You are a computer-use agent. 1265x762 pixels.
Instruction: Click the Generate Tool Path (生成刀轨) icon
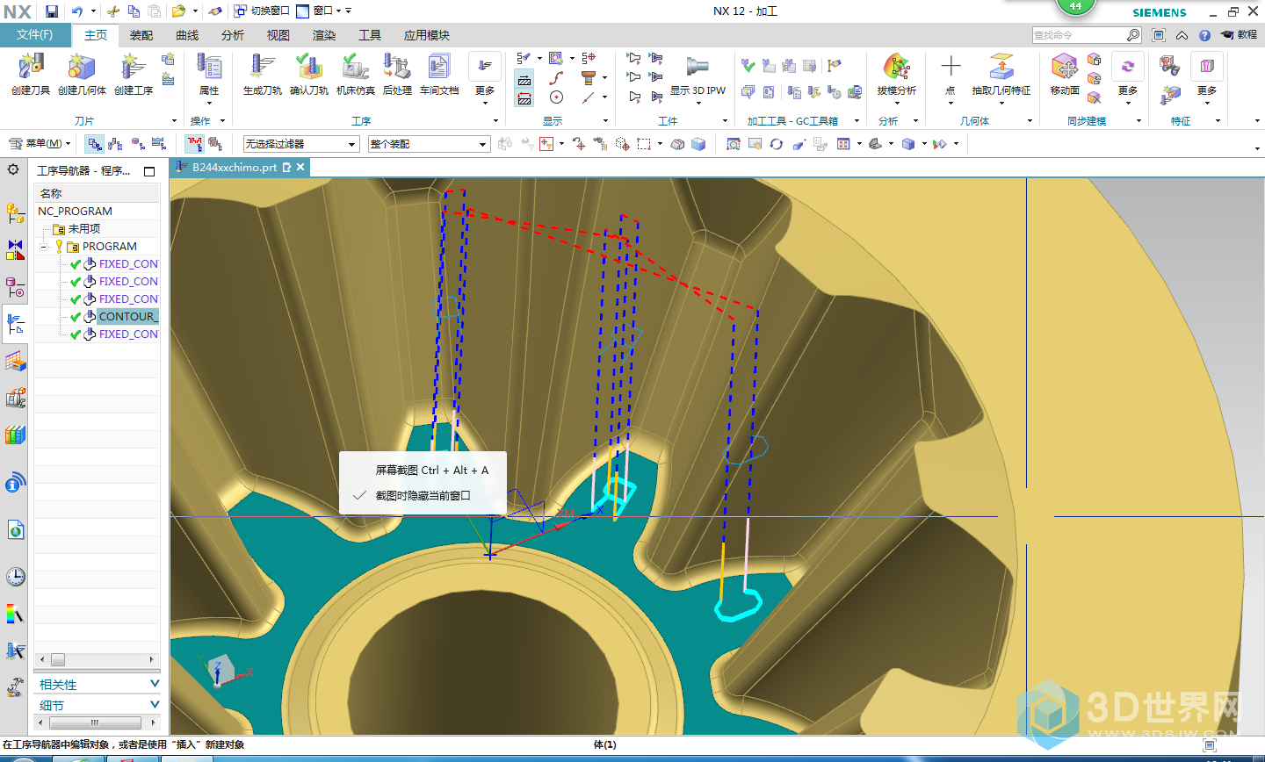coord(262,68)
